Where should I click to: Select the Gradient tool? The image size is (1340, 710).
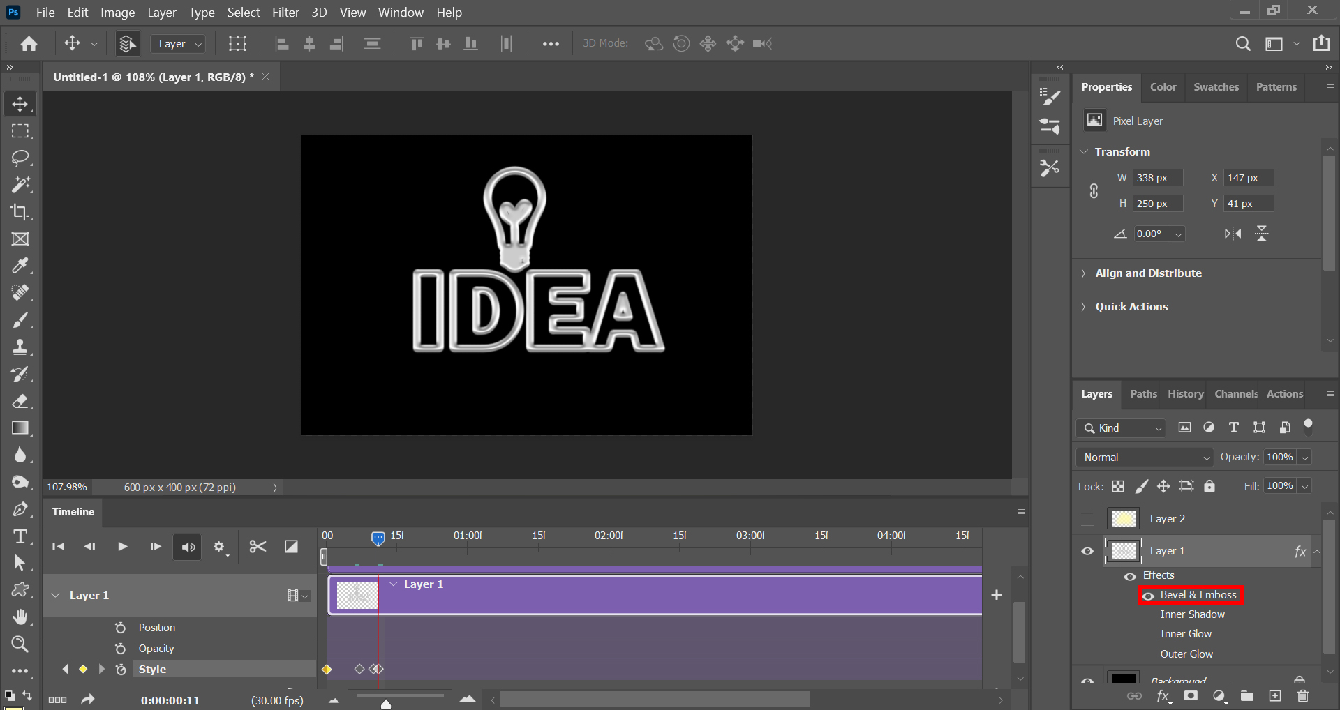coord(20,428)
